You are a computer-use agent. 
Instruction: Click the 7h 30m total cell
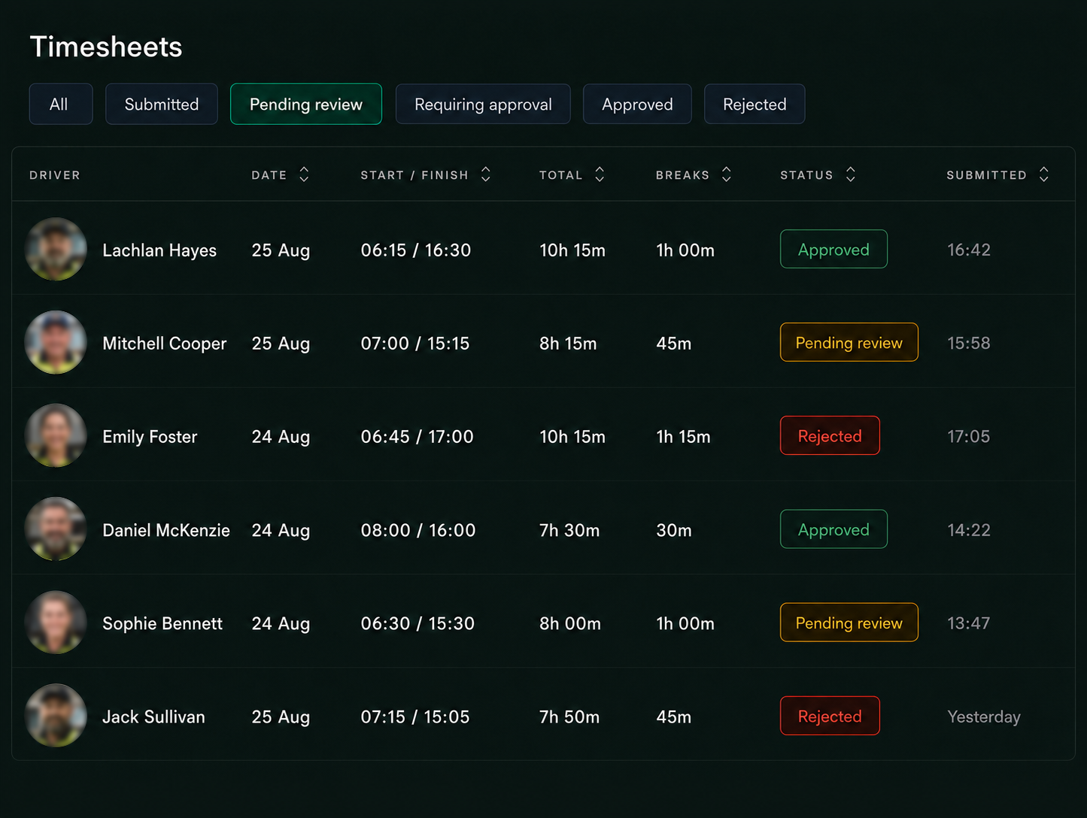point(569,530)
